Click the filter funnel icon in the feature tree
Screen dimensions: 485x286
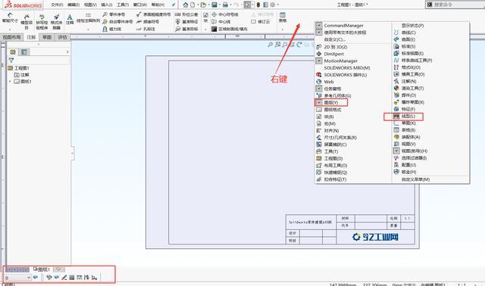click(11, 61)
